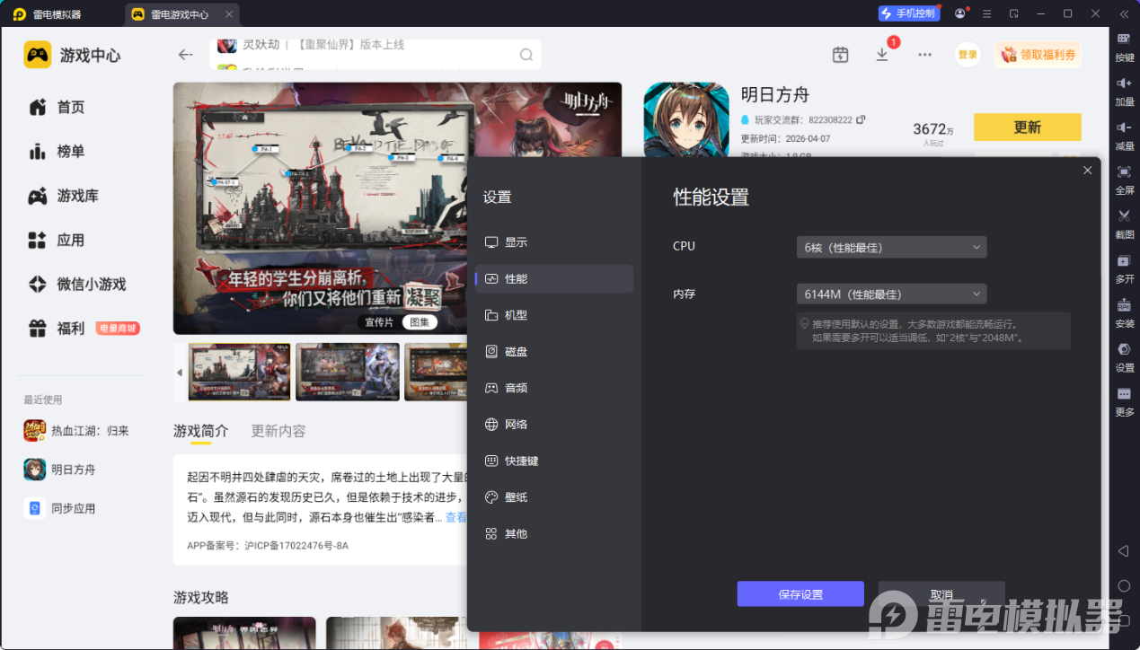Screen dimensions: 1140x650
Task: Close the 雷电游戏中心 tab
Action: click(228, 13)
